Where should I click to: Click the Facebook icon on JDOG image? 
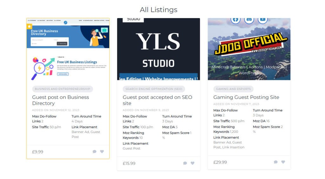point(235,20)
